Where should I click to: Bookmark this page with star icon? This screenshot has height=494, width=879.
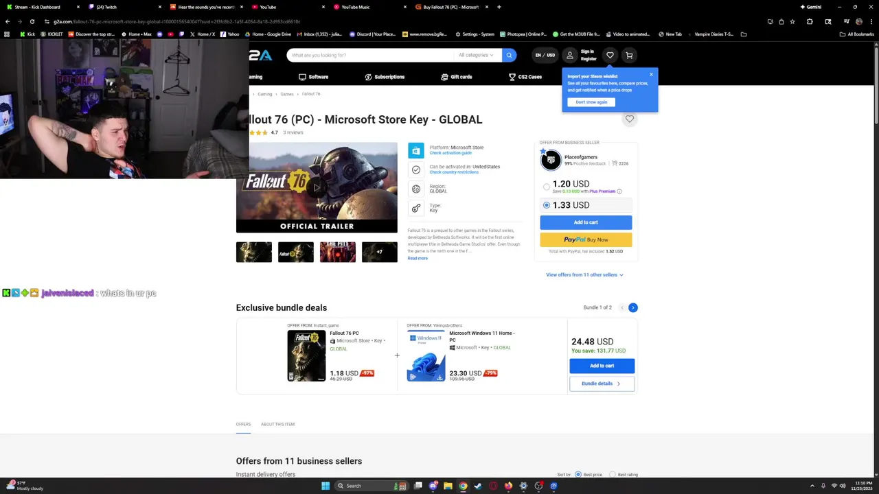792,21
